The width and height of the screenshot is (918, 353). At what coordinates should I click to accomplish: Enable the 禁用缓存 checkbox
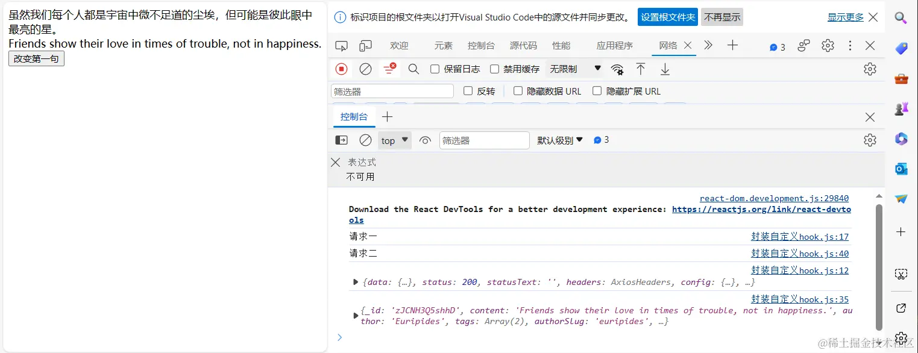tap(494, 69)
